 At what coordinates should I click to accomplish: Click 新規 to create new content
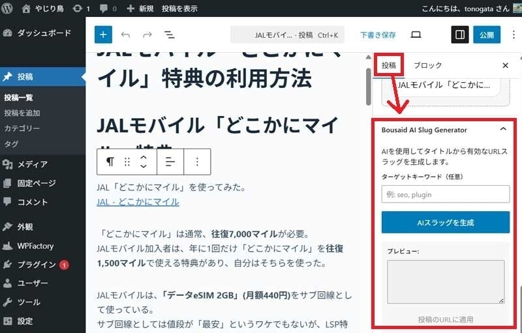[x=140, y=8]
